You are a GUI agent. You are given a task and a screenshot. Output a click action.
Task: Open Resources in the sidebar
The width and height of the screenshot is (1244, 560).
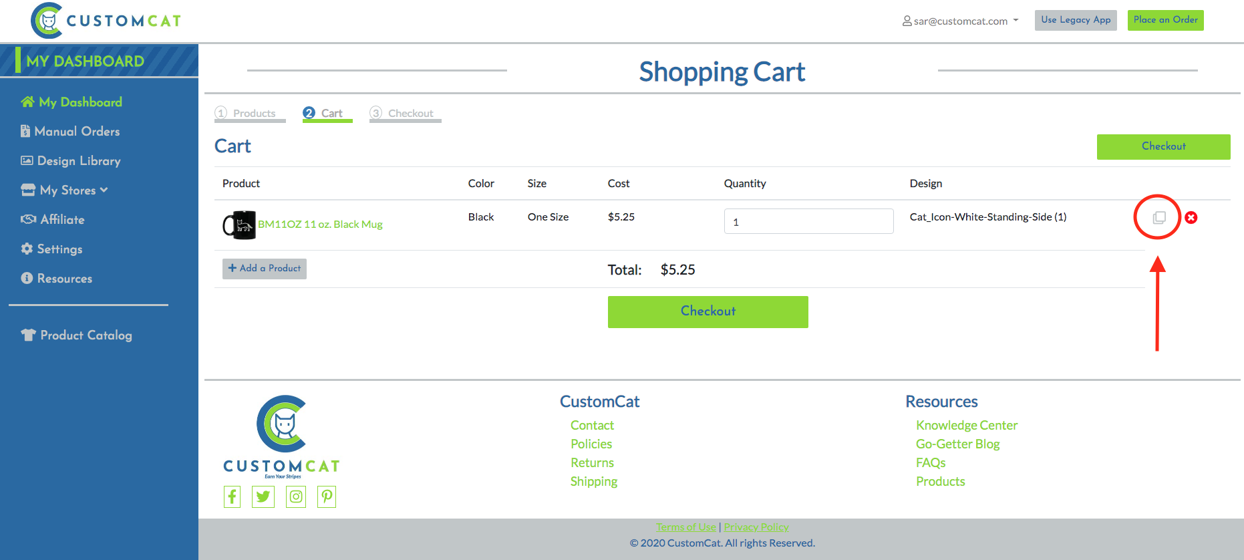tap(56, 279)
